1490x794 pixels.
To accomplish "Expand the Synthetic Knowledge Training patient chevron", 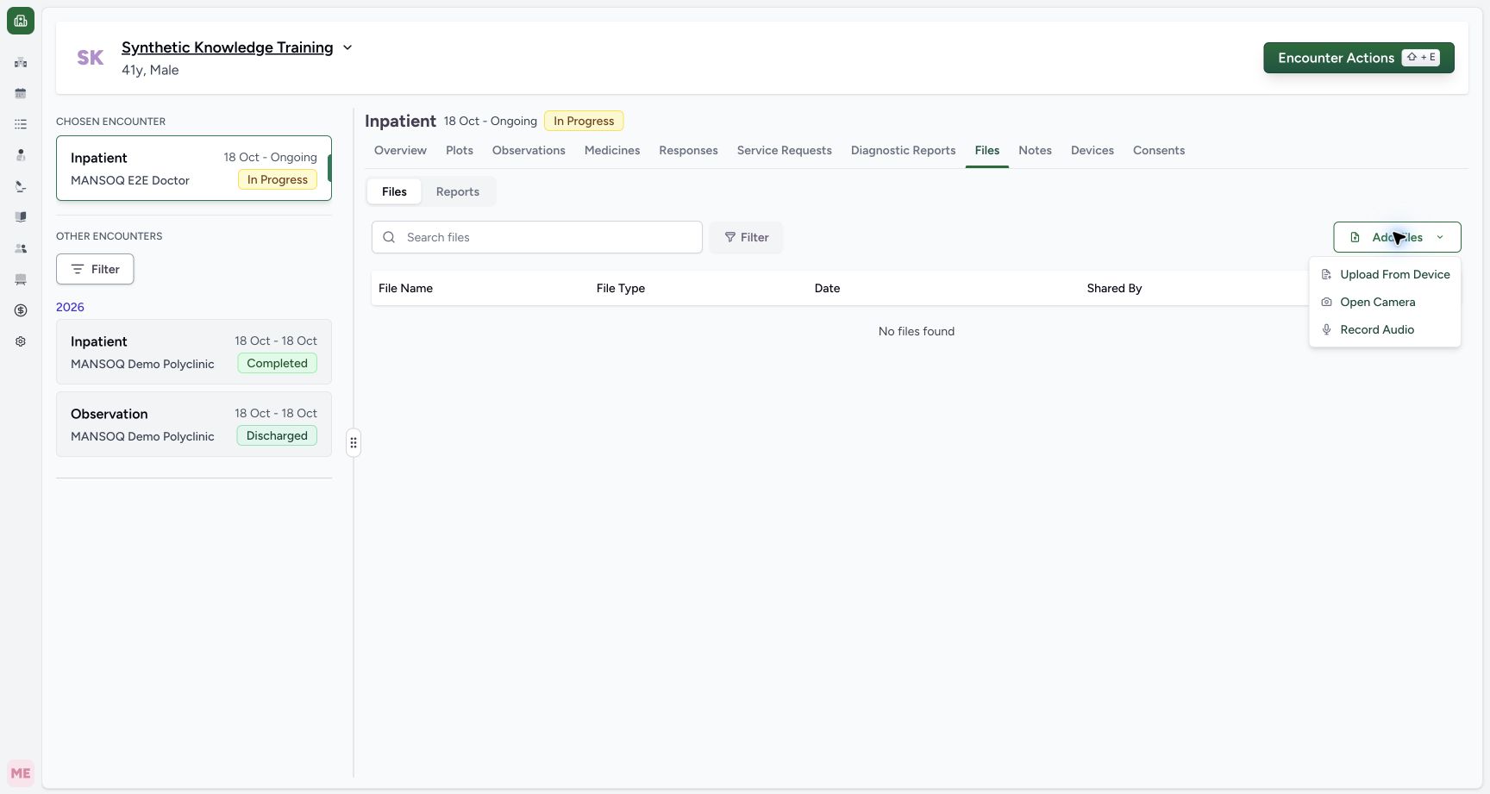I will point(347,47).
